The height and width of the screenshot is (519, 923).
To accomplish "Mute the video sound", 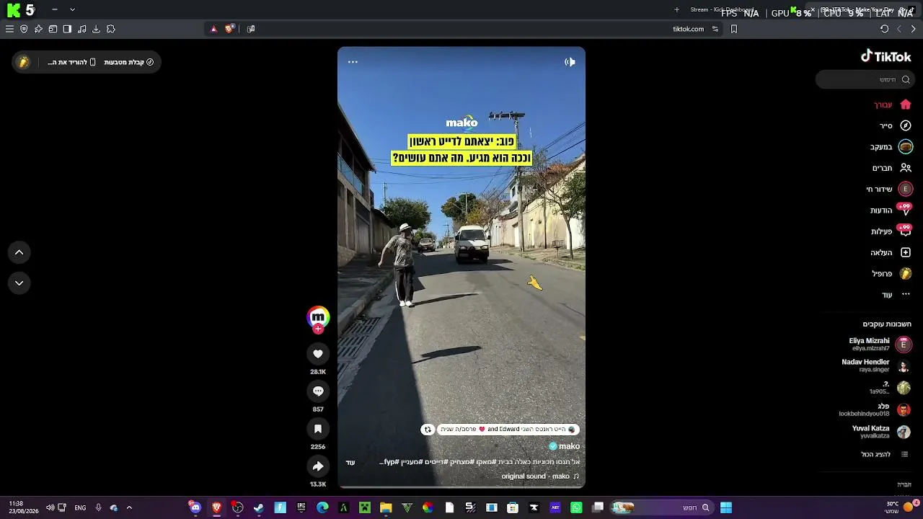I will (x=570, y=62).
